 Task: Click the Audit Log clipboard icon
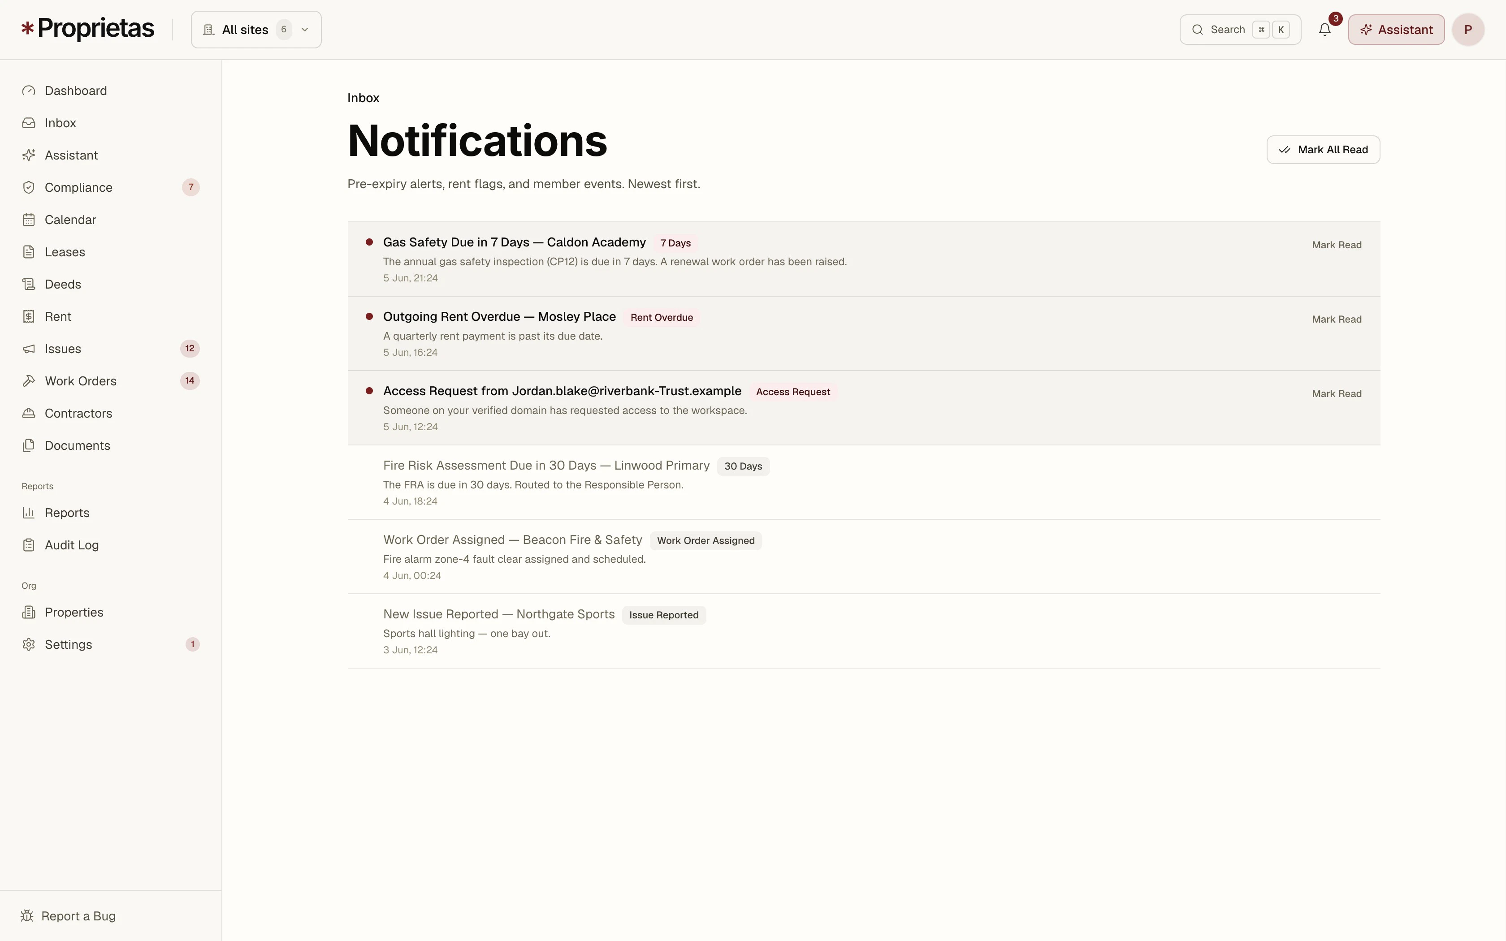(x=29, y=545)
